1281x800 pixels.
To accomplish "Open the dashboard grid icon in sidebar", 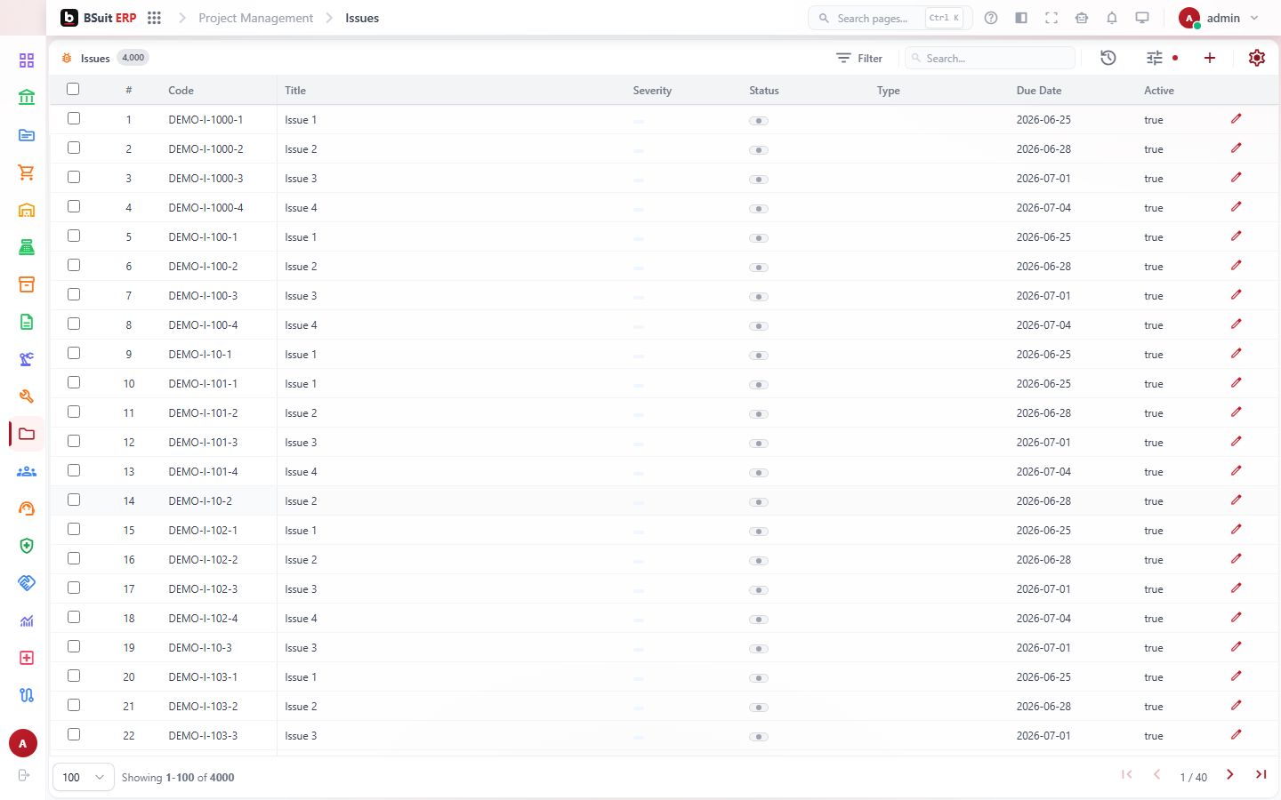I will [27, 60].
